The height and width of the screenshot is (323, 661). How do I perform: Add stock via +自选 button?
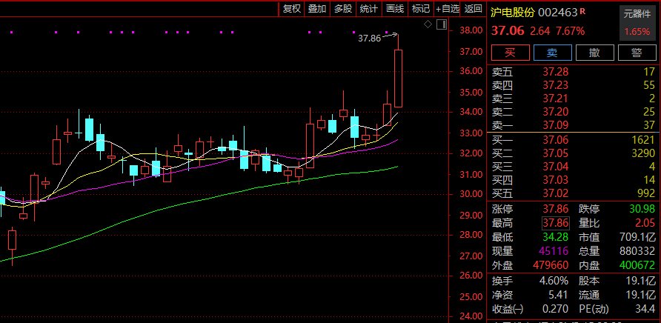[447, 9]
